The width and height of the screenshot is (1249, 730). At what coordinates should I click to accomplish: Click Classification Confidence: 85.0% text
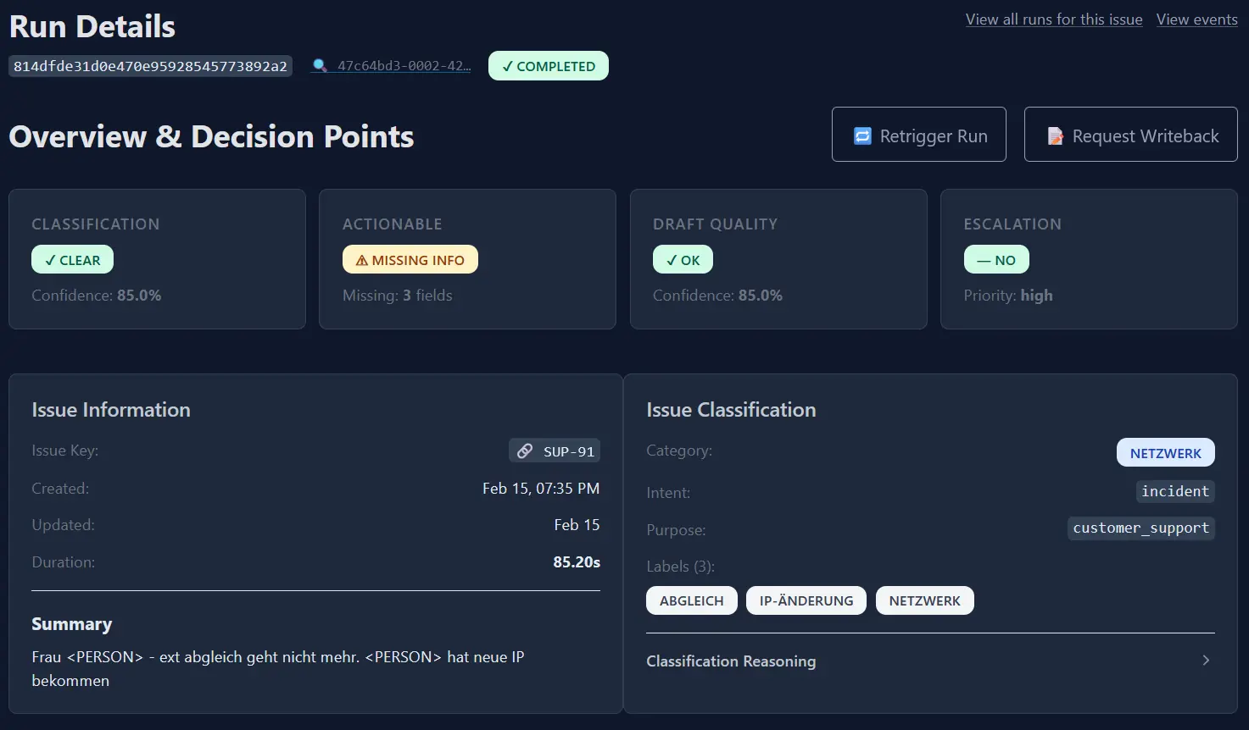(x=97, y=296)
